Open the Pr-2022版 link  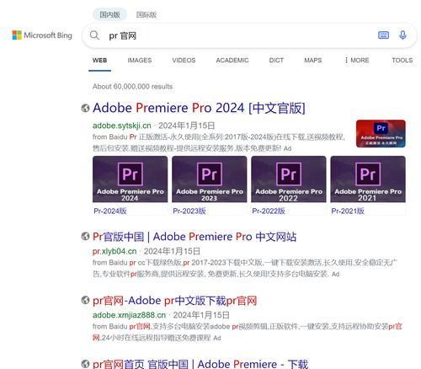point(269,211)
